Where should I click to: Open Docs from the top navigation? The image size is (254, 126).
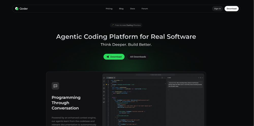[x=132, y=9]
